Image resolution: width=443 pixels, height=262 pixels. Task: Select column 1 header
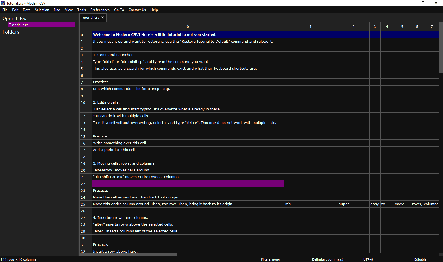[311, 27]
